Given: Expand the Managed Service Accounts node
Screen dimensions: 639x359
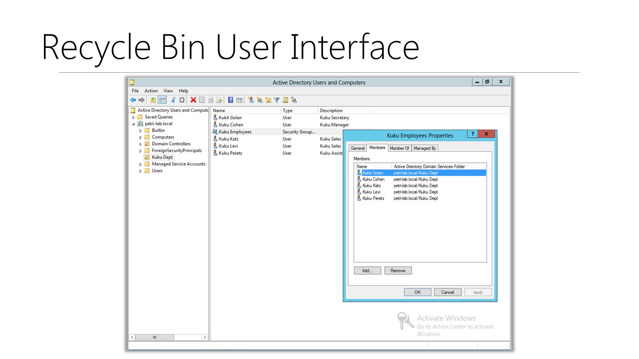Looking at the screenshot, I should coord(140,164).
